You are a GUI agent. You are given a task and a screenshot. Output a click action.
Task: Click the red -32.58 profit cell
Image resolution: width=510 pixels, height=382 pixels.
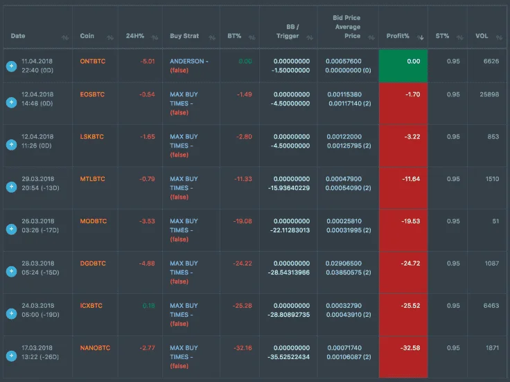click(403, 356)
